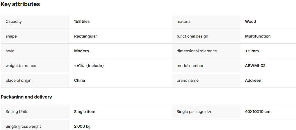Click the Key attributes heading
This screenshot has width=296, height=130.
point(20,4)
